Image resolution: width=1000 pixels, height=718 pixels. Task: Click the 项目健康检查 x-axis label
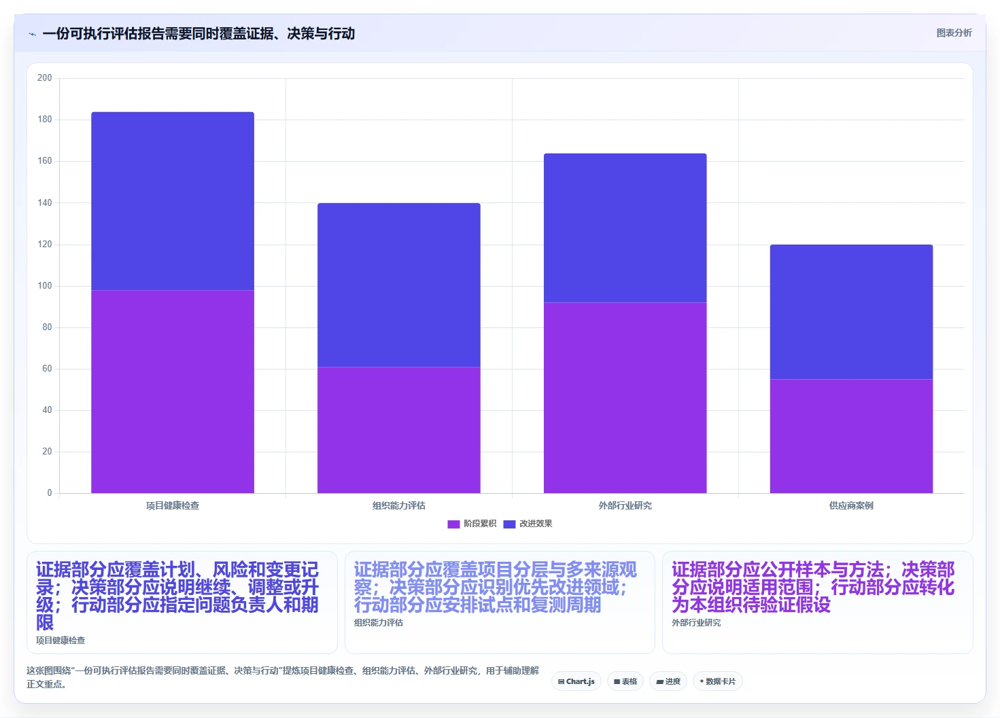[173, 505]
